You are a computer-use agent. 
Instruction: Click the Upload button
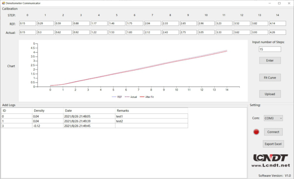point(270,94)
